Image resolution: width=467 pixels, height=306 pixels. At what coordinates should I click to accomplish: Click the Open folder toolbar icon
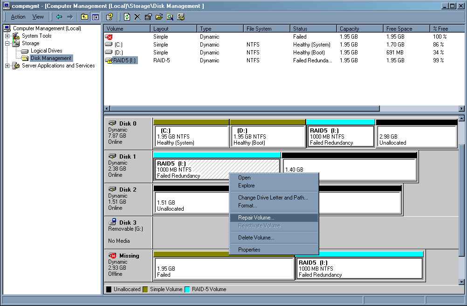[159, 17]
